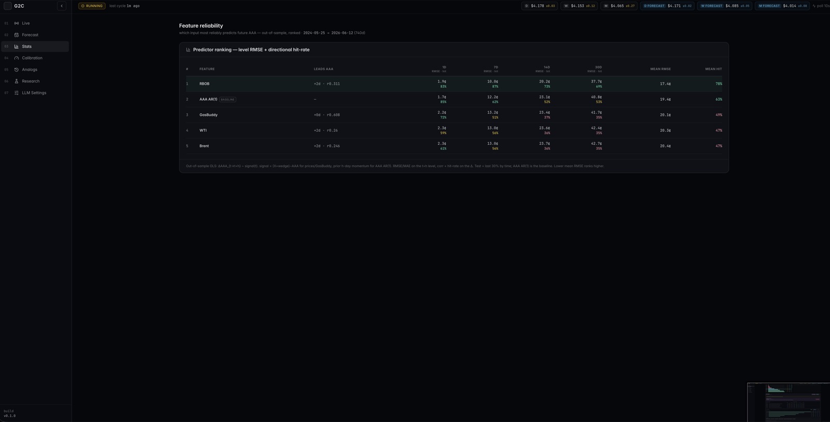Viewport: 830px width, 422px height.
Task: Click AAA AR(1) mean hit 63%
Action: click(x=718, y=99)
